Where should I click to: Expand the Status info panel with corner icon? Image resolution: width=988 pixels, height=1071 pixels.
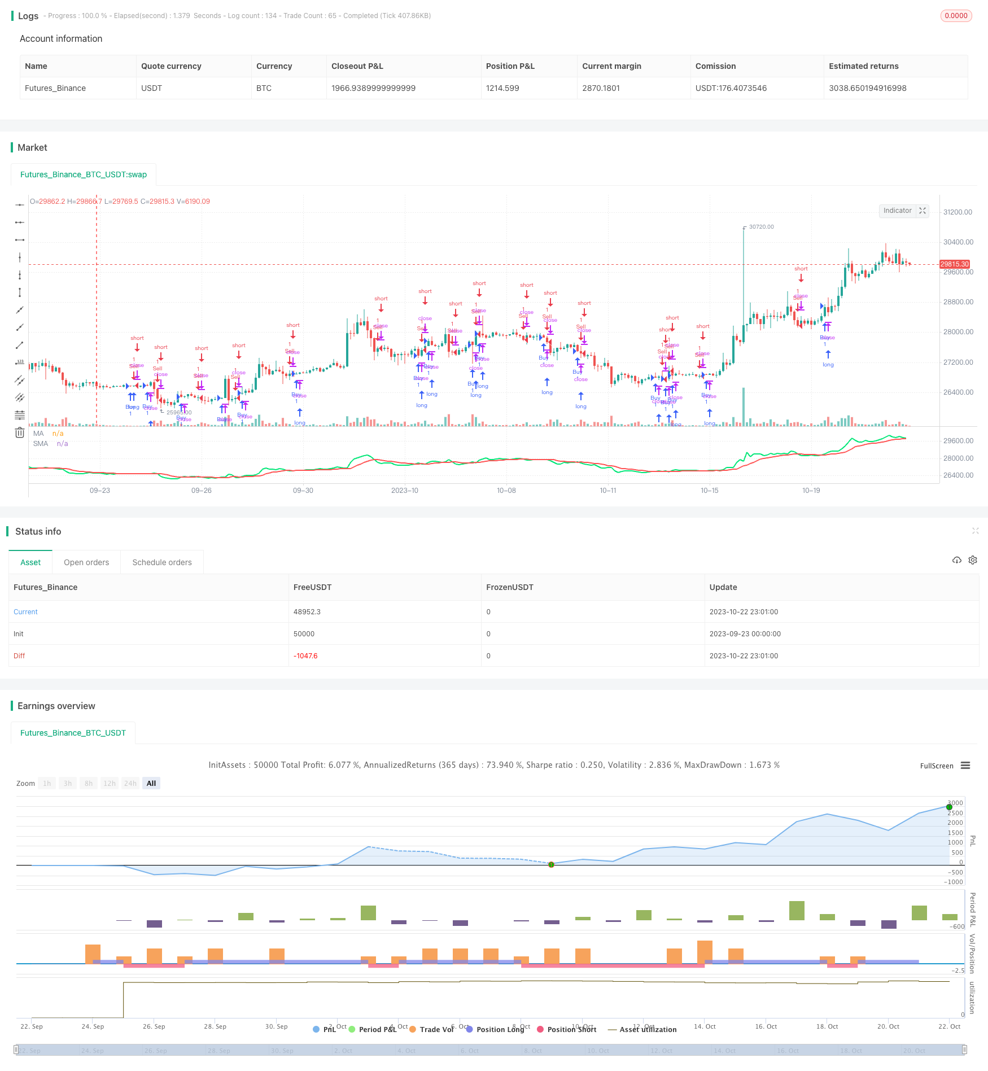(x=975, y=531)
